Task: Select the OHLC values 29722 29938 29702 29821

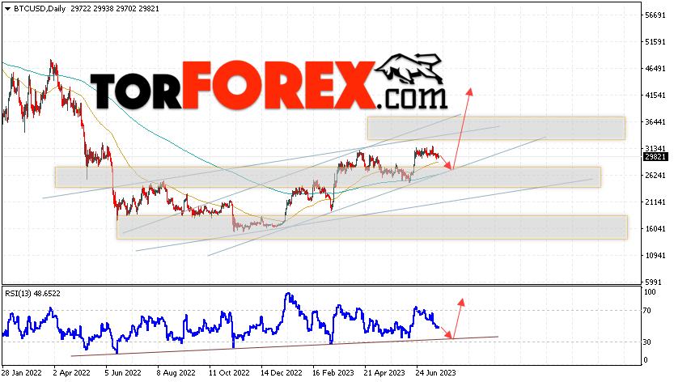Action: click(115, 9)
